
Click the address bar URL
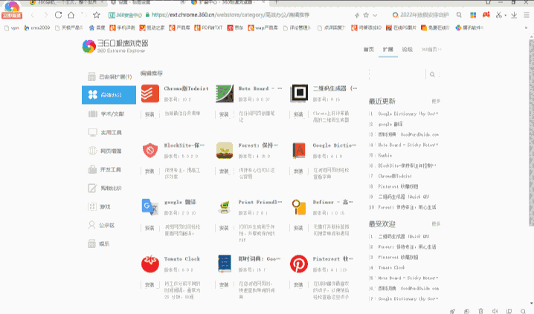click(x=231, y=15)
